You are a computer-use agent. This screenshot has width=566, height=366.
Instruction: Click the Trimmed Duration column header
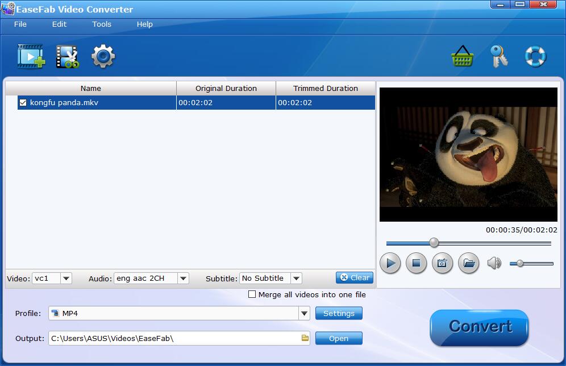tap(325, 89)
